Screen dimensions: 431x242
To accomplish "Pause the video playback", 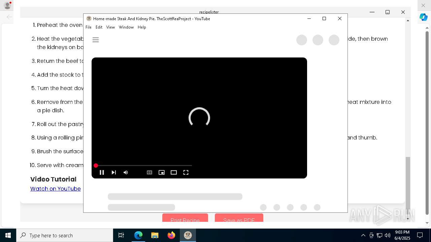I will (x=102, y=172).
